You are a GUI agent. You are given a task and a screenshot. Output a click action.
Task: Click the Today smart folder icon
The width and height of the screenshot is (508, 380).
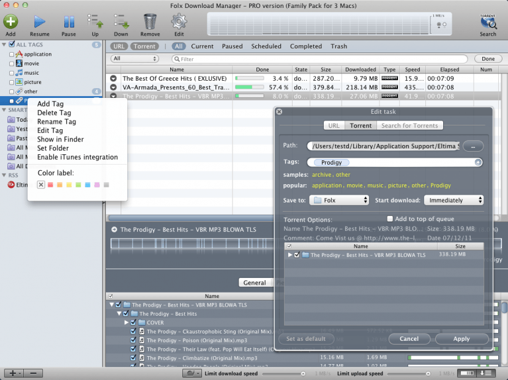click(x=11, y=119)
